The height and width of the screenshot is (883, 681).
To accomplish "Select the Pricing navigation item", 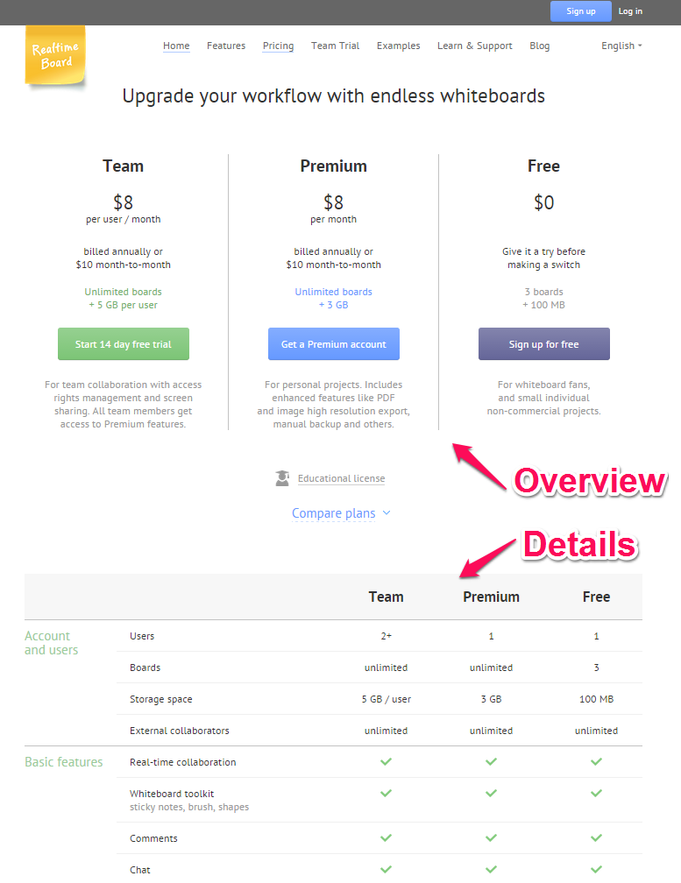I will pyautogui.click(x=278, y=46).
